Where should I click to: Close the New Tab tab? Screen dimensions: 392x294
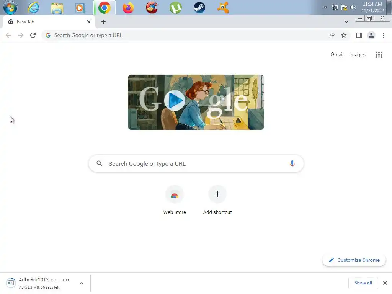(x=89, y=22)
